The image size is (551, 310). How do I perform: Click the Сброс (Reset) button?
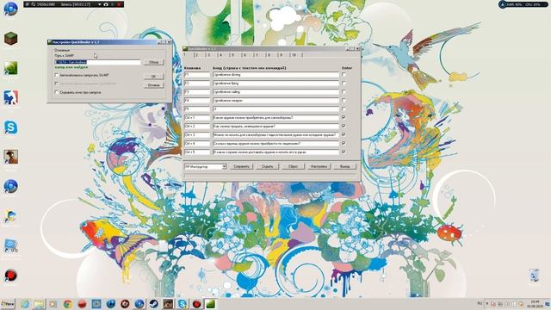293,166
